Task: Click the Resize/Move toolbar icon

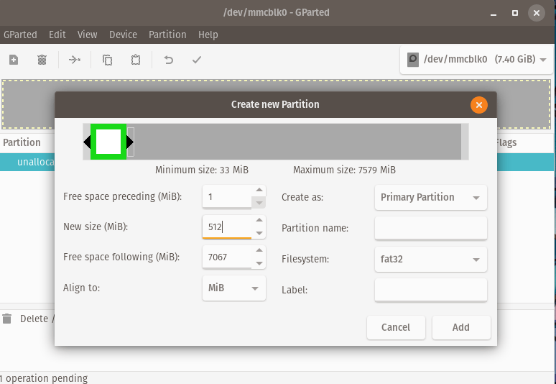Action: (x=75, y=60)
